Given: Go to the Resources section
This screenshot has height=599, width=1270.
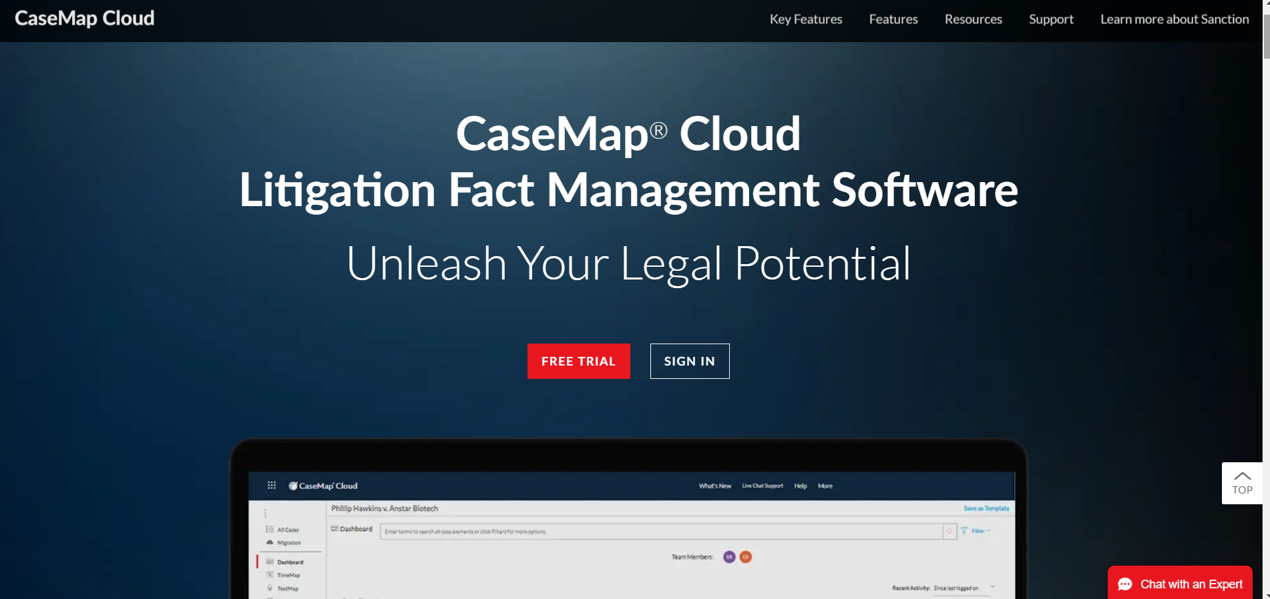Looking at the screenshot, I should [x=973, y=19].
